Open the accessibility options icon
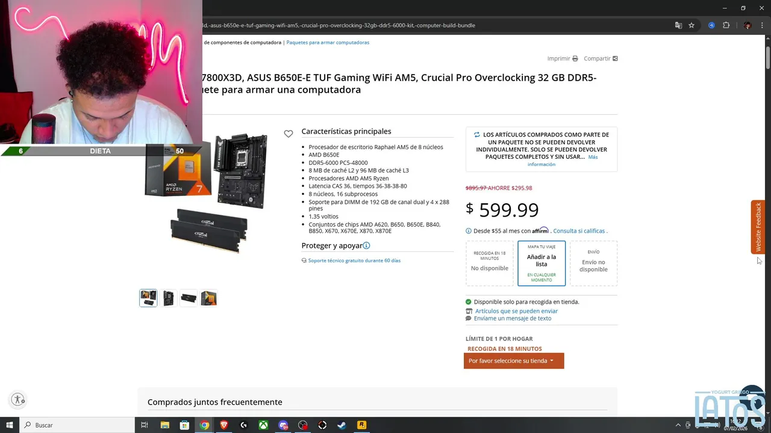The height and width of the screenshot is (433, 771). 18,399
